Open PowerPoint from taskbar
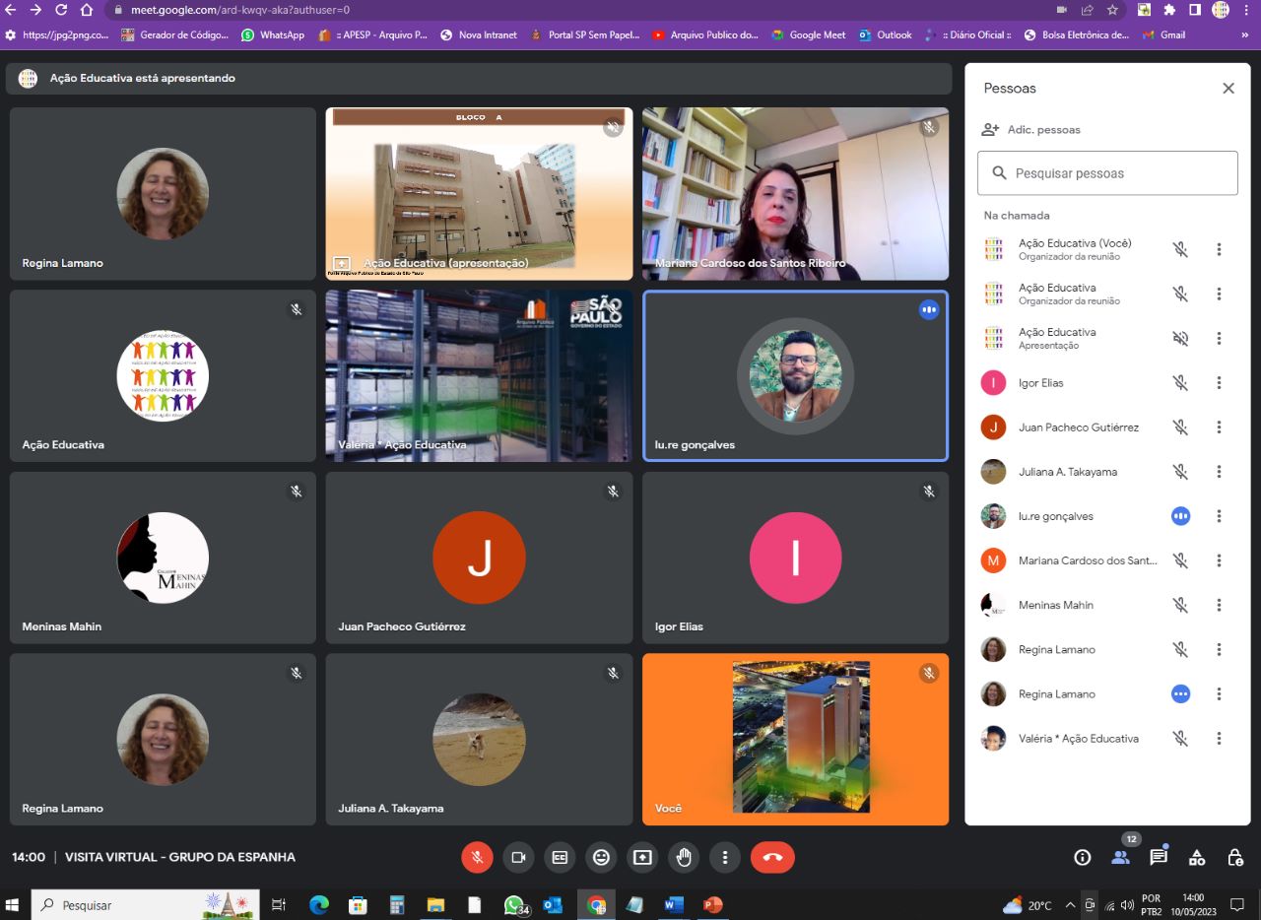This screenshot has width=1261, height=920. point(713,904)
